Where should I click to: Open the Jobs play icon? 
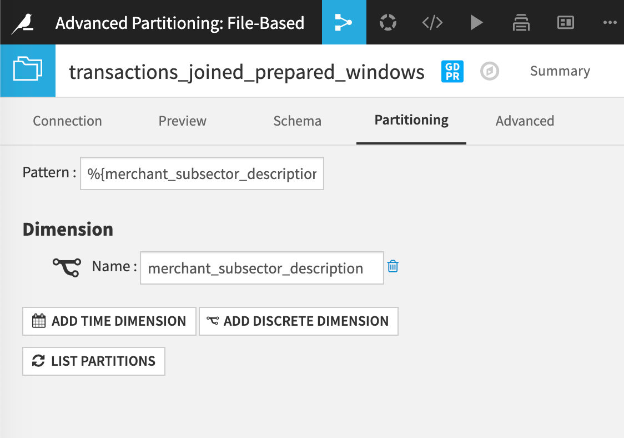point(477,22)
